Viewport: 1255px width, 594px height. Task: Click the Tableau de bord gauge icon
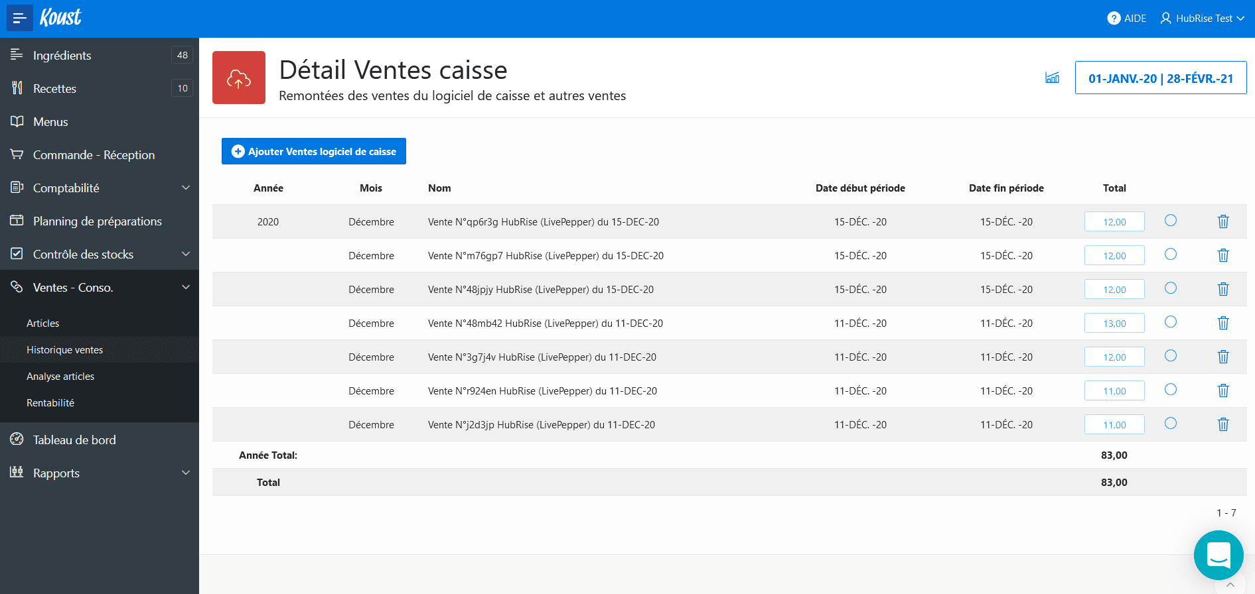(x=17, y=439)
